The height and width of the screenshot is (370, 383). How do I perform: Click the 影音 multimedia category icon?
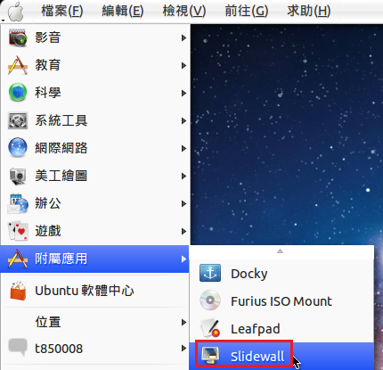click(x=18, y=37)
